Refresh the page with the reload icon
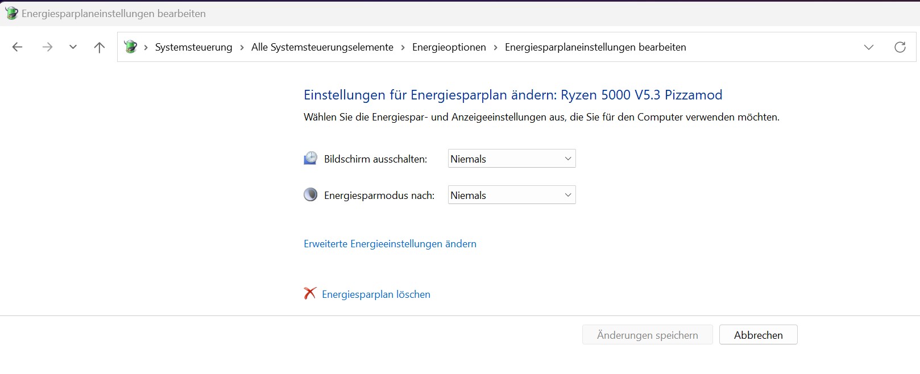The width and height of the screenshot is (920, 374). point(900,47)
